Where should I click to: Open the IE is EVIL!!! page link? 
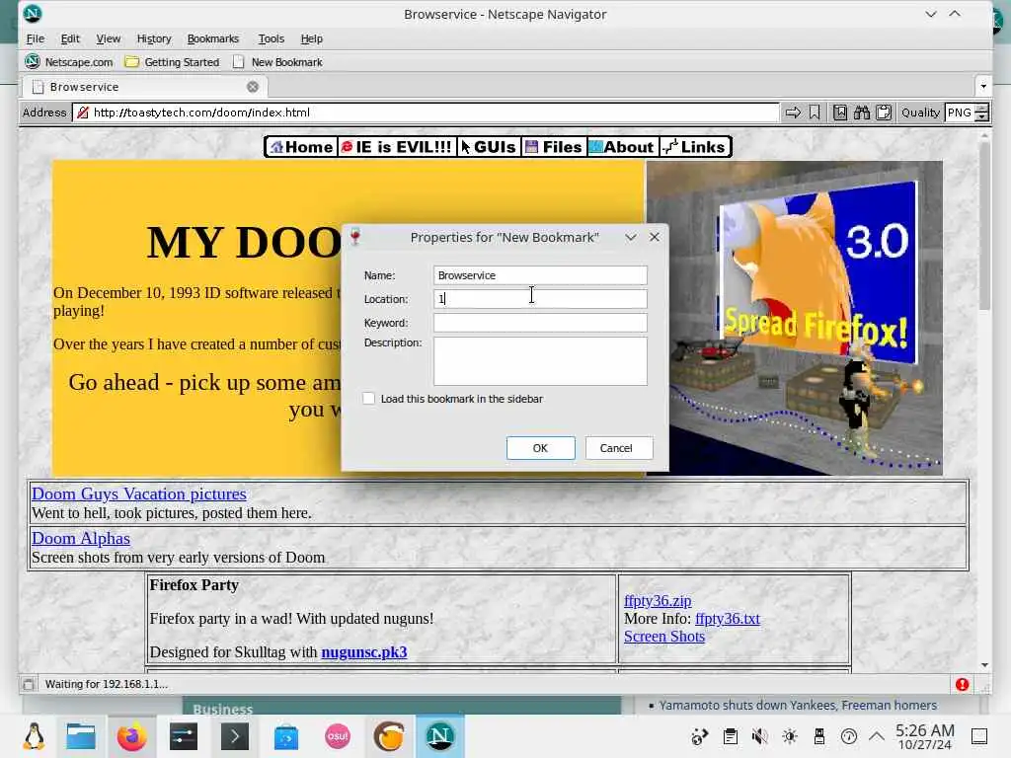pyautogui.click(x=397, y=147)
